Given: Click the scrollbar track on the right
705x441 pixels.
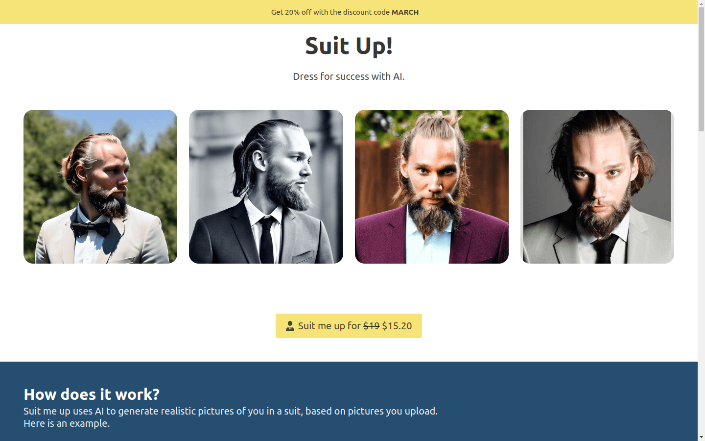Looking at the screenshot, I should tap(701, 245).
